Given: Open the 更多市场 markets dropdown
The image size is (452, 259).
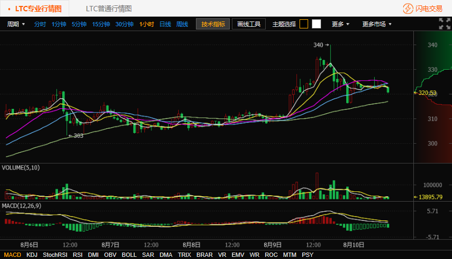Looking at the screenshot, I should tap(377, 24).
